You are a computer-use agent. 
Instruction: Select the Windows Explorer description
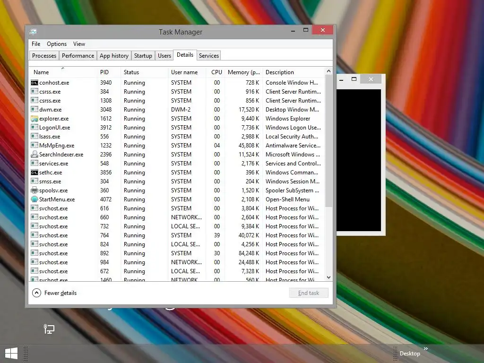288,119
